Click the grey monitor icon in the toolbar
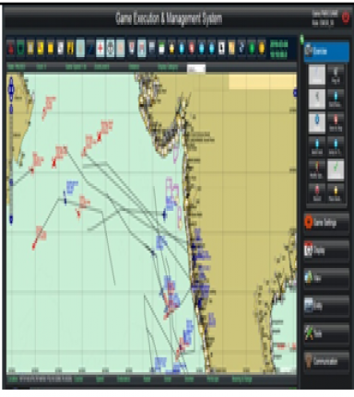The width and height of the screenshot is (354, 397). pyautogui.click(x=151, y=49)
